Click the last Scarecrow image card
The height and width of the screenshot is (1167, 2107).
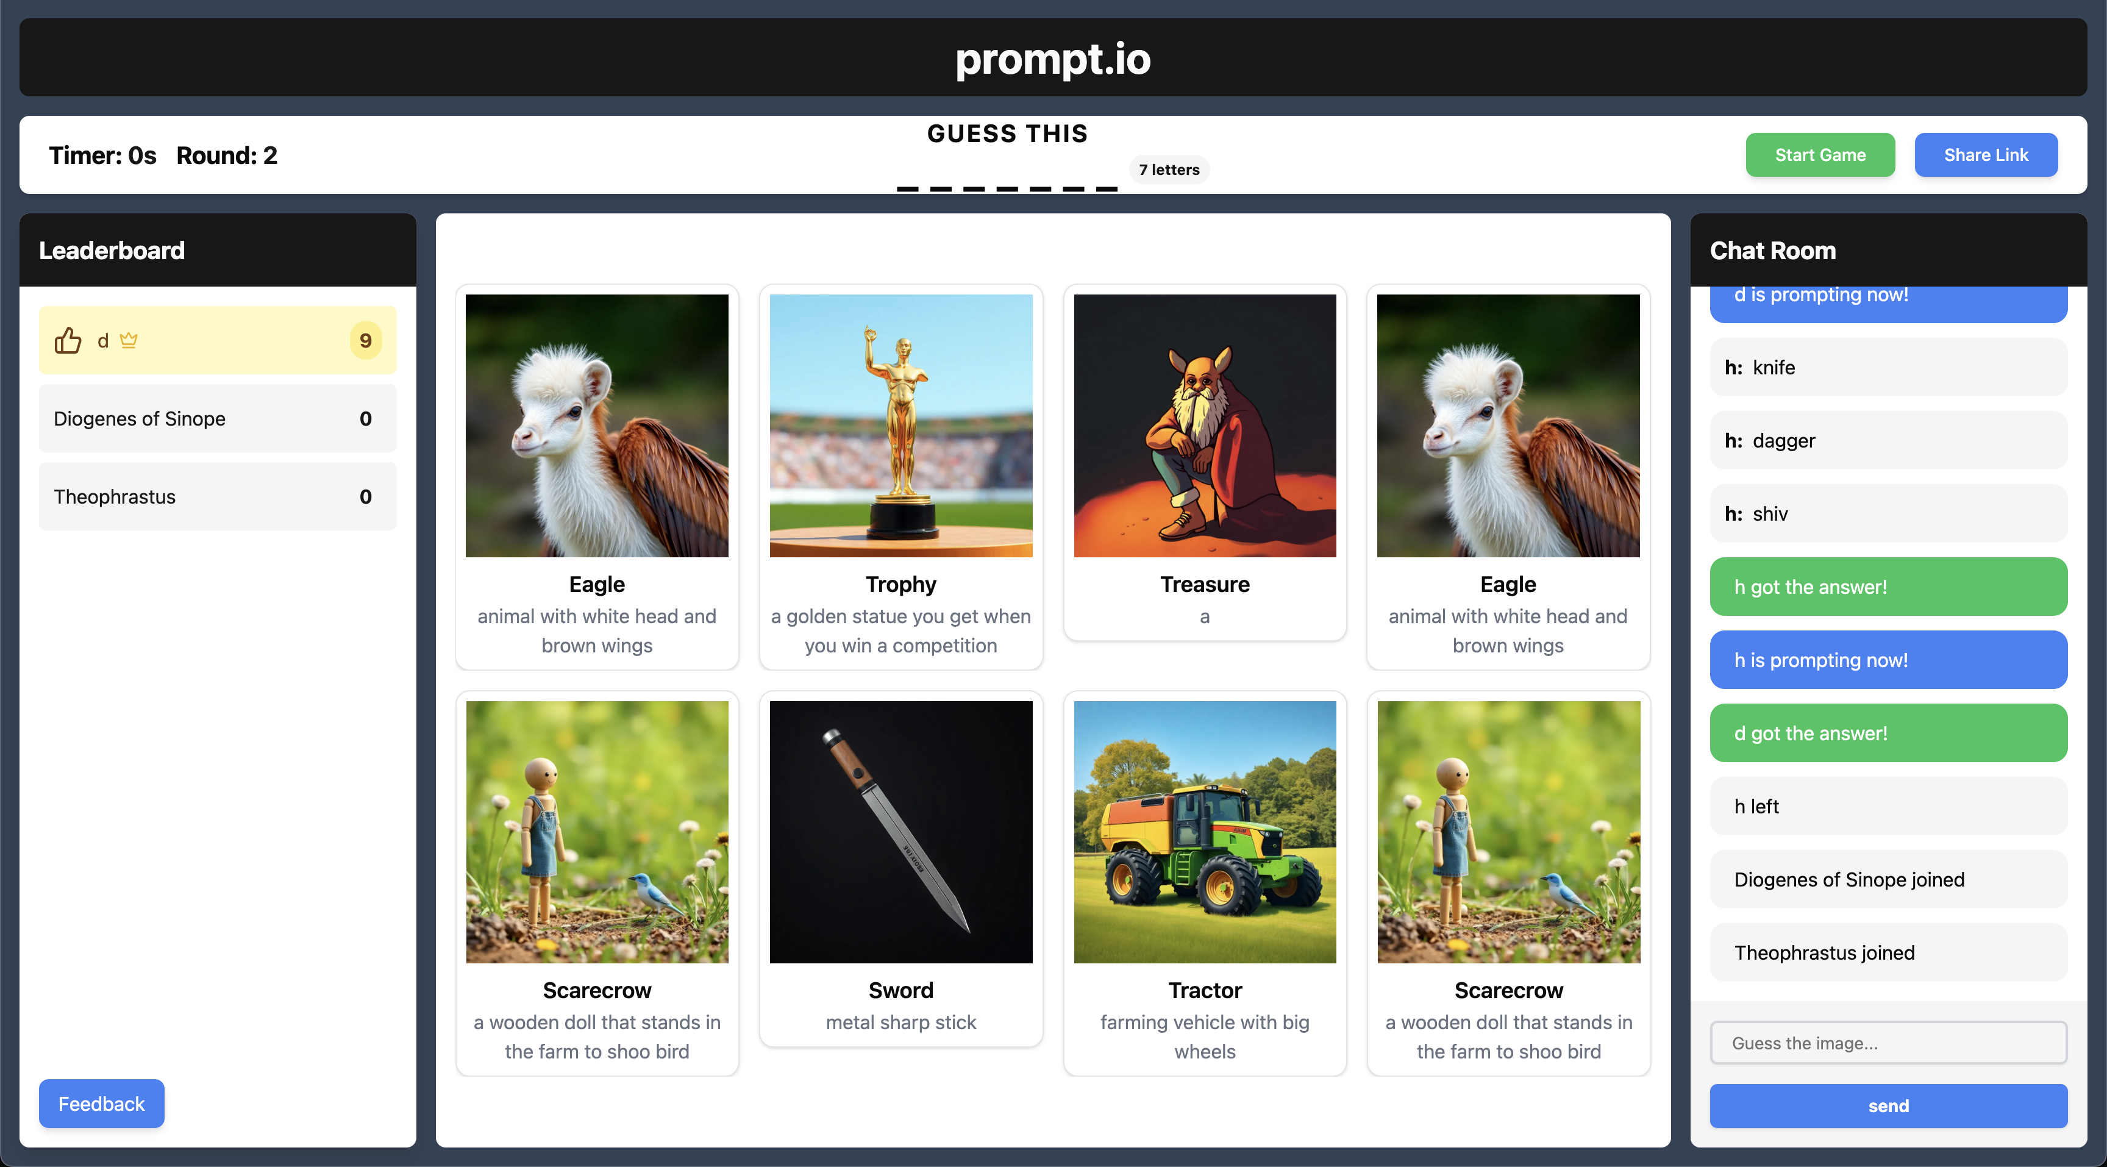tap(1508, 883)
